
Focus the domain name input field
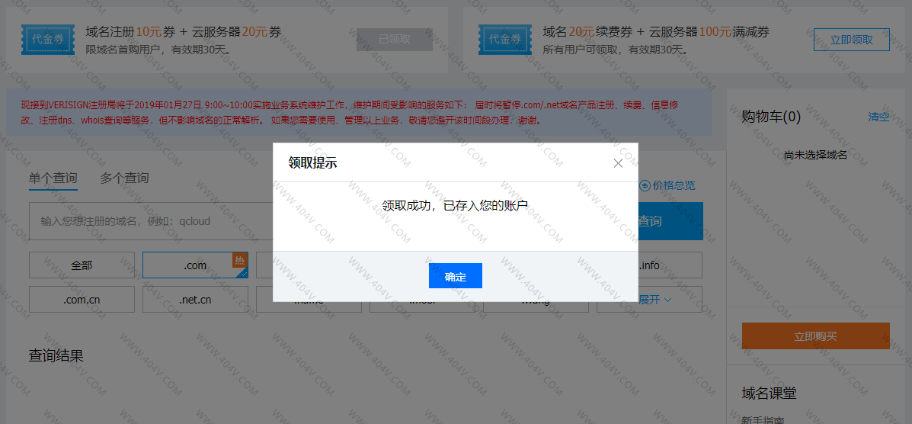coord(152,221)
